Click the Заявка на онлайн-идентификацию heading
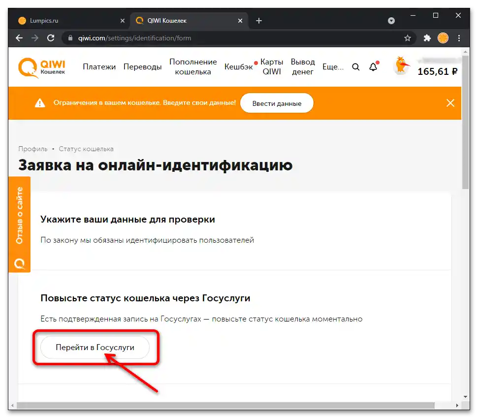The width and height of the screenshot is (478, 418). tap(155, 165)
